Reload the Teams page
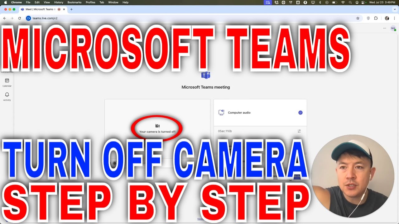 (19, 18)
